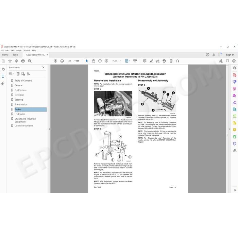Collapse the right tools pane arrow
The height and width of the screenshot is (238, 238).
click(230, 129)
